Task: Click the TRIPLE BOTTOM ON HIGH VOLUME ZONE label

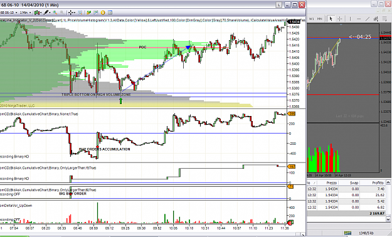Action: (x=96, y=95)
